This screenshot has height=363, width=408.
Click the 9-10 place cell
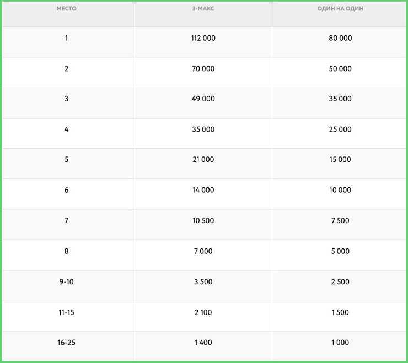[x=66, y=282]
